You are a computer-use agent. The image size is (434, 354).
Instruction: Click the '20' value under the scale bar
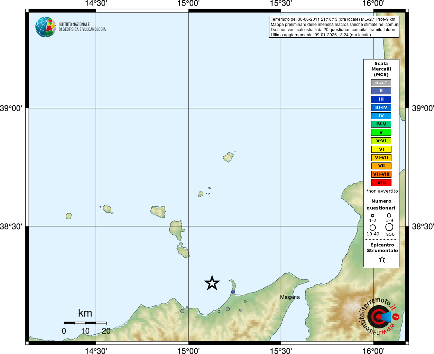[106, 331]
